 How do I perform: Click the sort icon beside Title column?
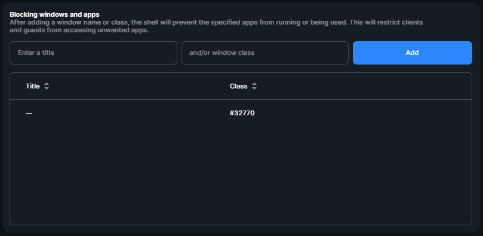(46, 86)
